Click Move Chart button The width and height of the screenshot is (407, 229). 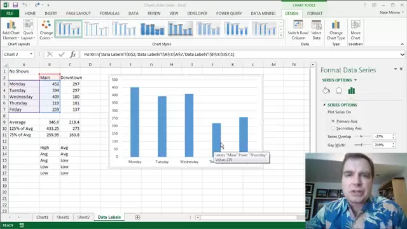point(355,30)
